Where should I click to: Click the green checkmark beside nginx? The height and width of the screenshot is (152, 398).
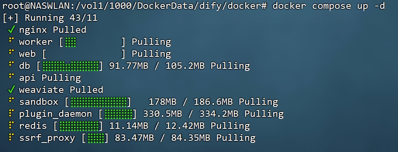pyautogui.click(x=11, y=30)
